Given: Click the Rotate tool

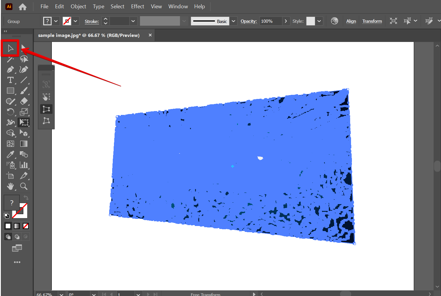Looking at the screenshot, I should click(10, 112).
